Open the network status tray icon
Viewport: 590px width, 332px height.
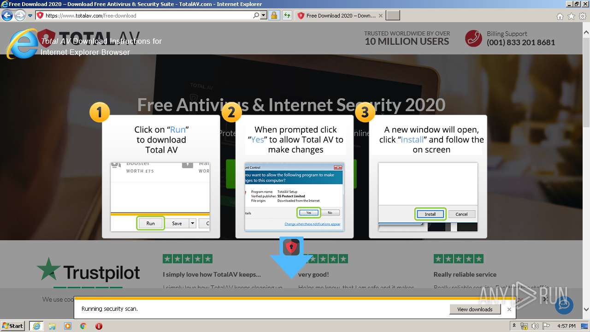click(524, 326)
